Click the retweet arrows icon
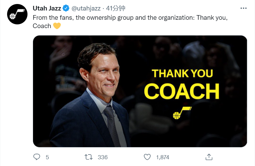The image size is (255, 166). tap(89, 157)
